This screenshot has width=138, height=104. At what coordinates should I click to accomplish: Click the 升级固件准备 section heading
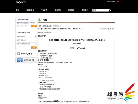44,60
